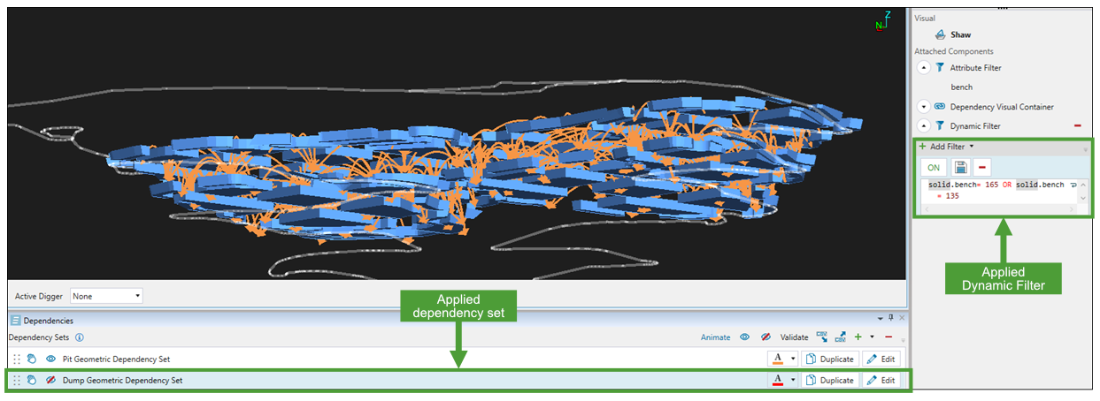
Task: Open the Dependency Sets info tooltip icon
Action: coord(80,337)
